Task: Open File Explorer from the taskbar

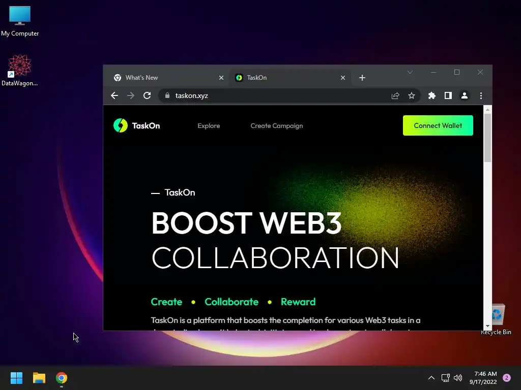Action: click(x=39, y=378)
